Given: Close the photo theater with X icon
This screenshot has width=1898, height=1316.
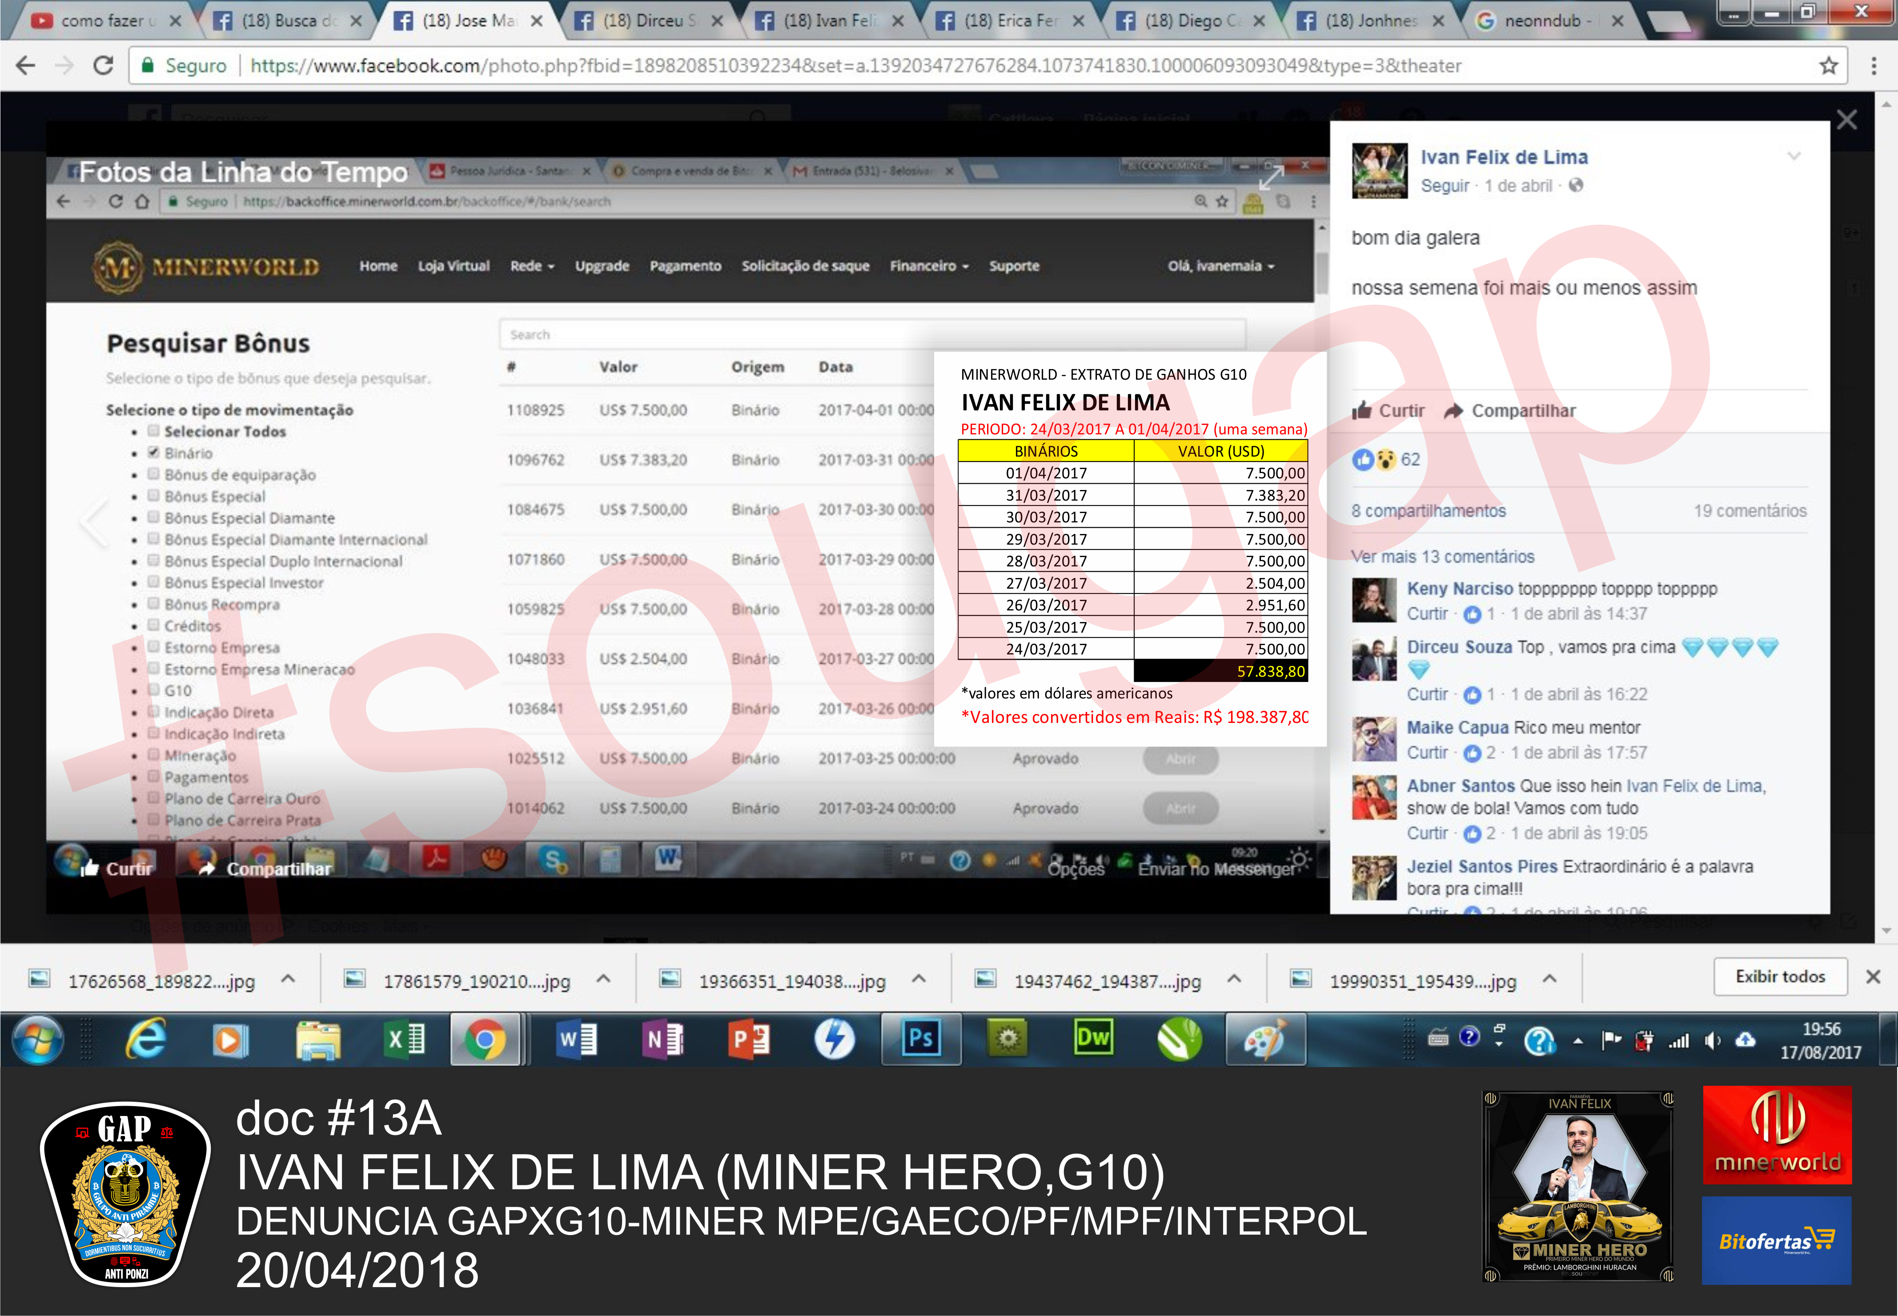Looking at the screenshot, I should (x=1846, y=120).
